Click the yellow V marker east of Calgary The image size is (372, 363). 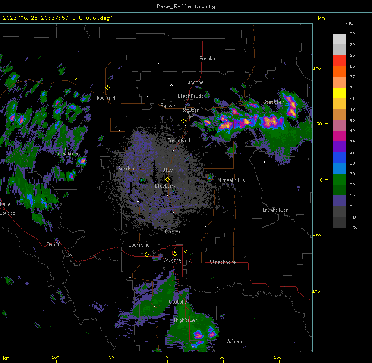[185, 252]
